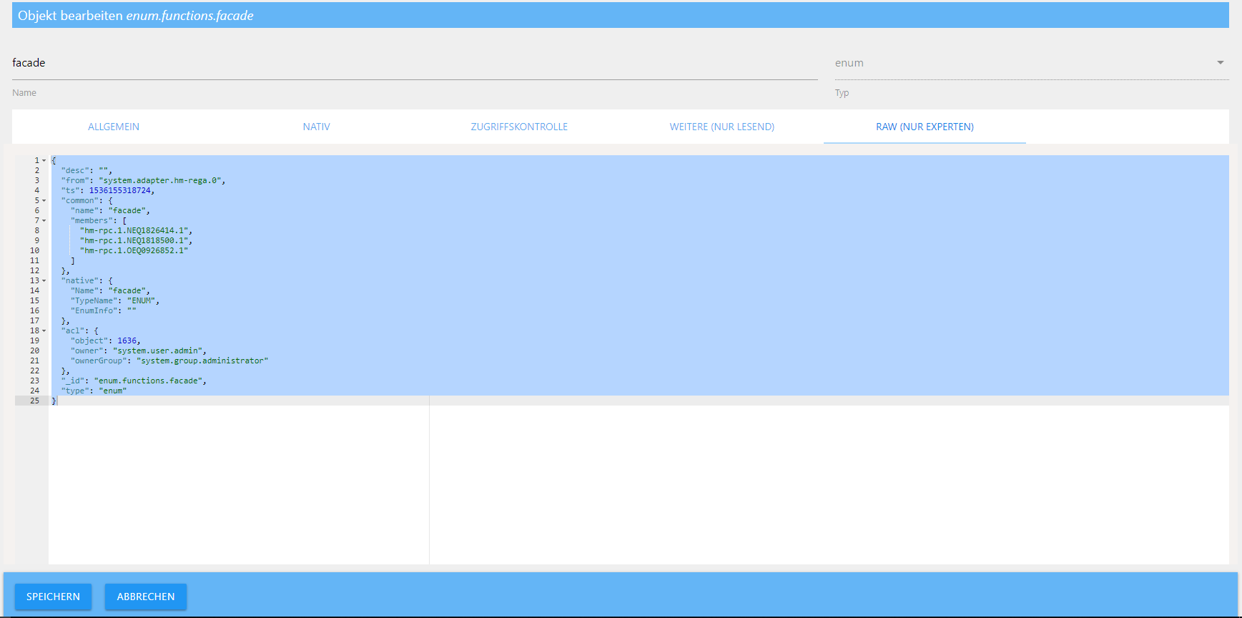Switch to the Allgemein tab
Viewport: 1242px width, 618px height.
[x=114, y=127]
